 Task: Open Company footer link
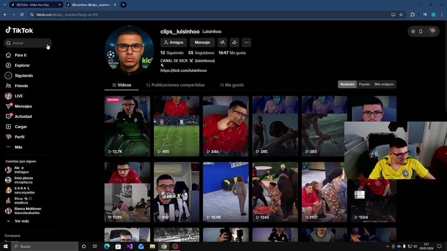coord(12,236)
